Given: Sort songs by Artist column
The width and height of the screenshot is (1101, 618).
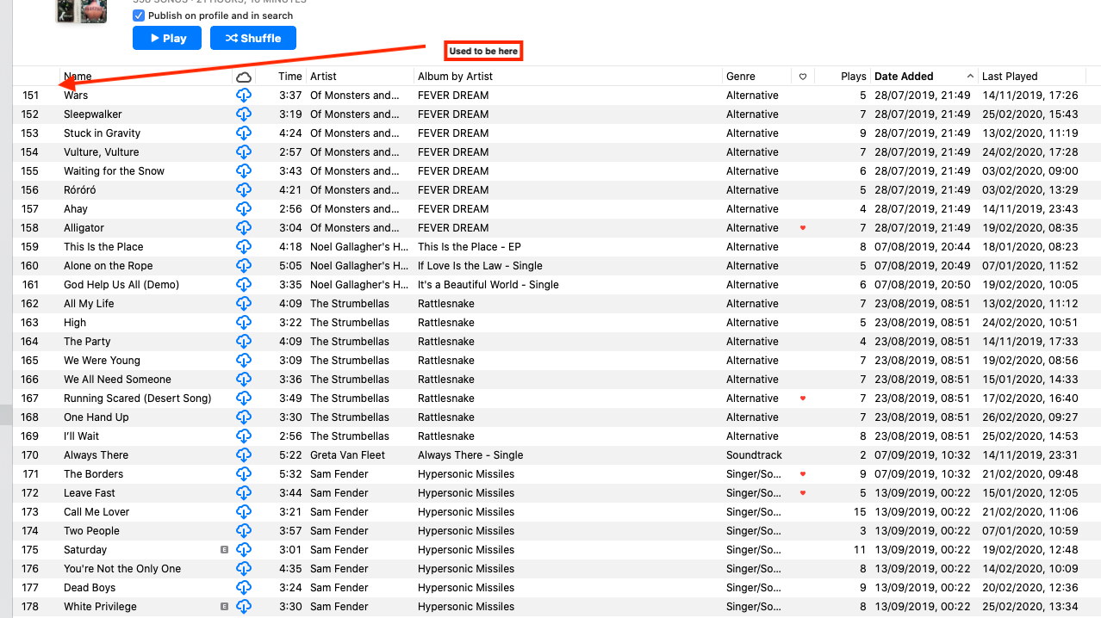Looking at the screenshot, I should coord(323,77).
